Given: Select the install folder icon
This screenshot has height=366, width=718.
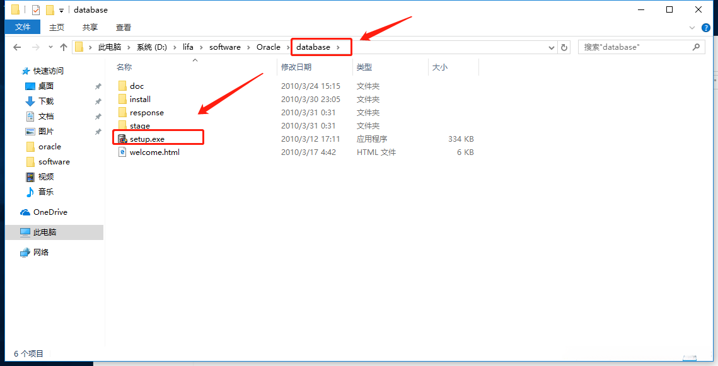Looking at the screenshot, I should (x=122, y=100).
